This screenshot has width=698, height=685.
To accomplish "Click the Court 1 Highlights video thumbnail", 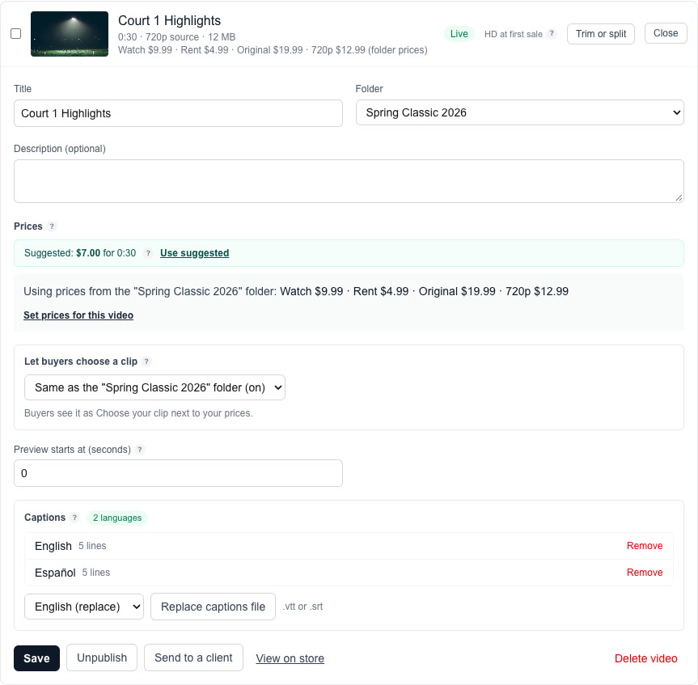I will 70,34.
